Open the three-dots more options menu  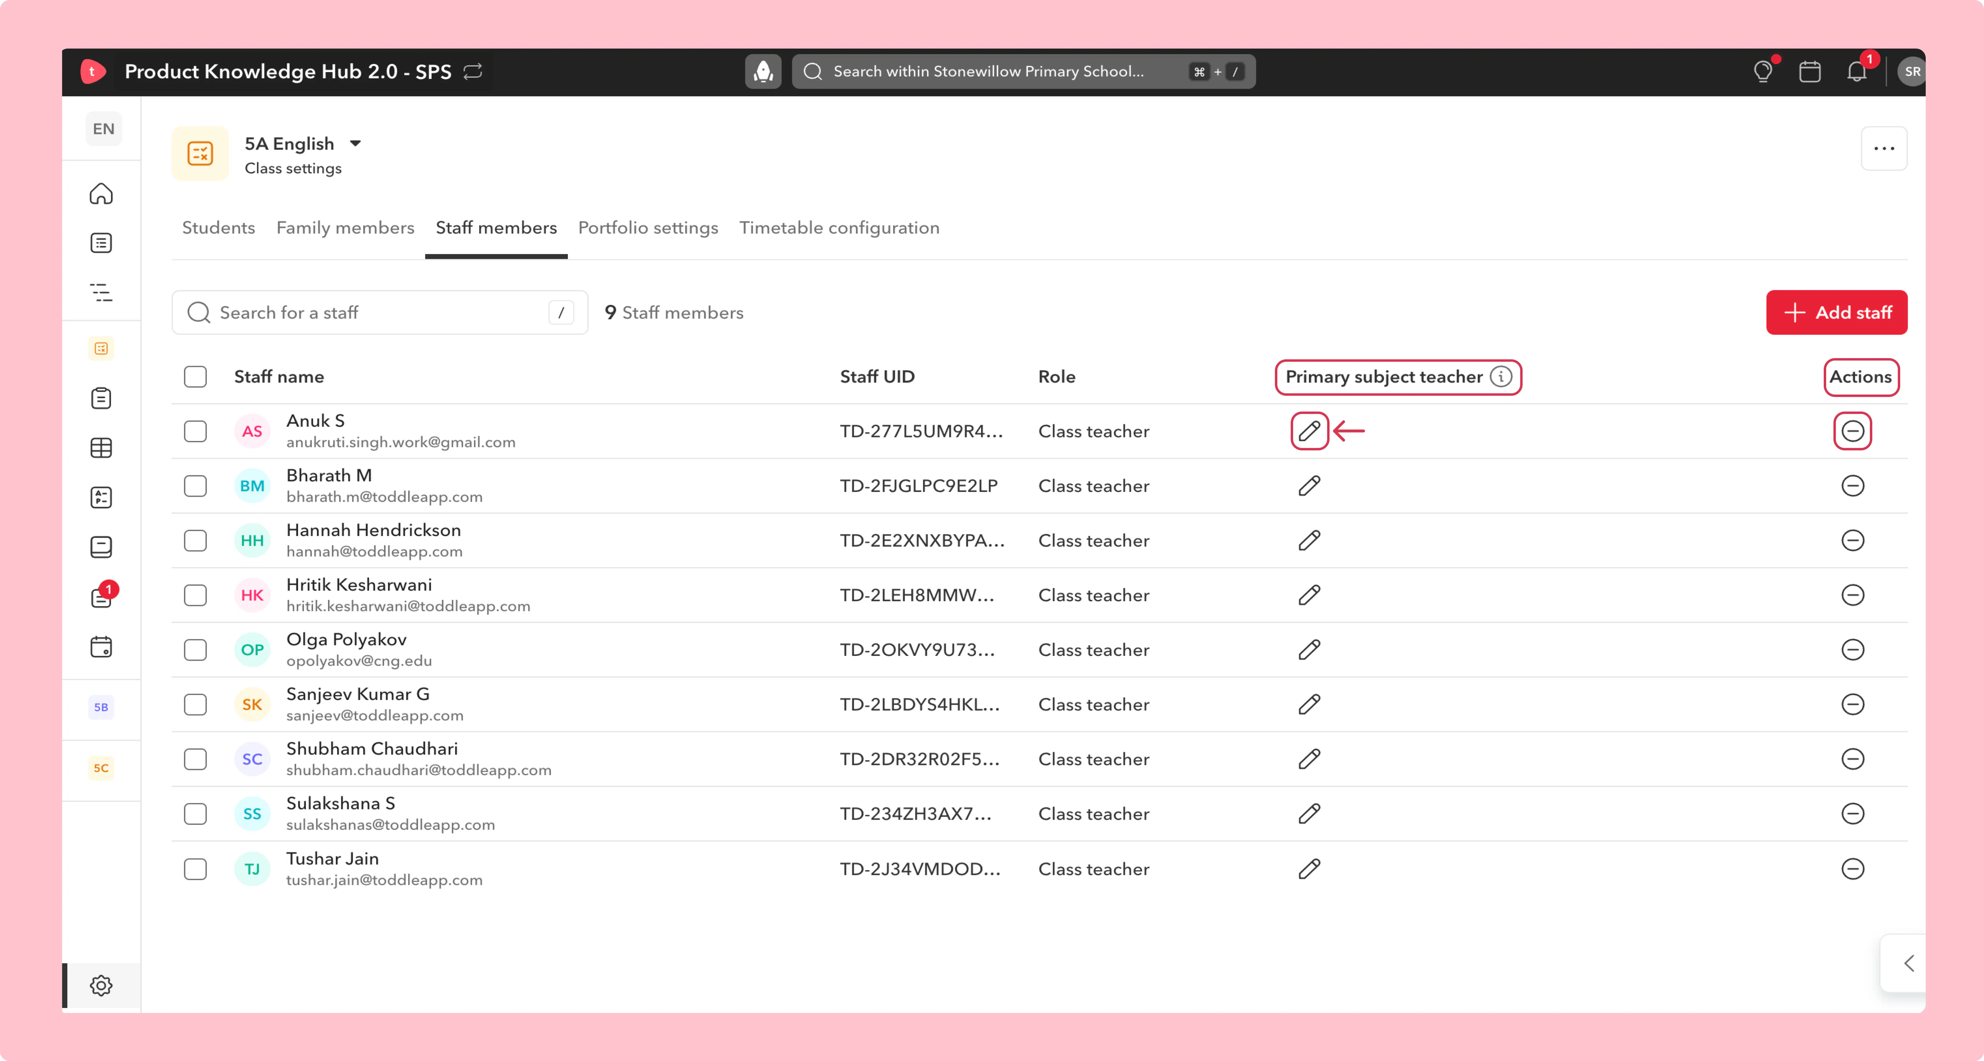(1884, 149)
